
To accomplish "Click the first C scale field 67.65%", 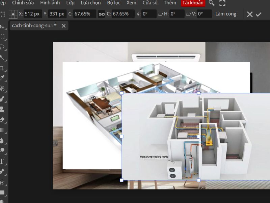I will coord(85,14).
